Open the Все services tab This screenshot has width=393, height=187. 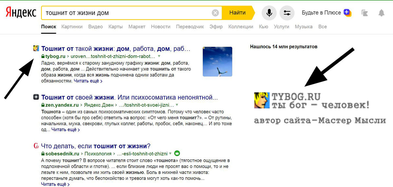pos(323,27)
